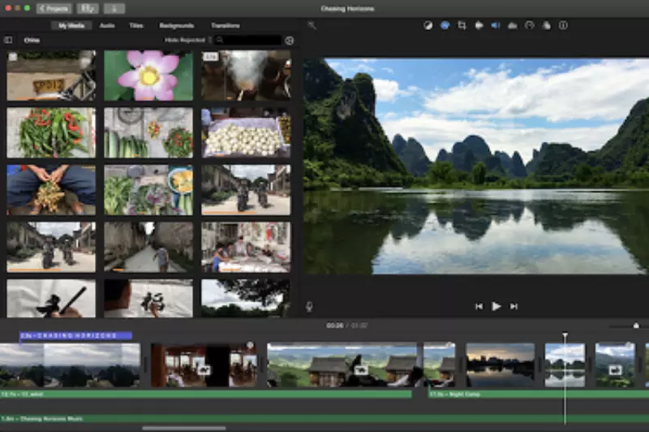Viewport: 649px width, 432px height.
Task: Select the cropping tool
Action: click(x=462, y=26)
